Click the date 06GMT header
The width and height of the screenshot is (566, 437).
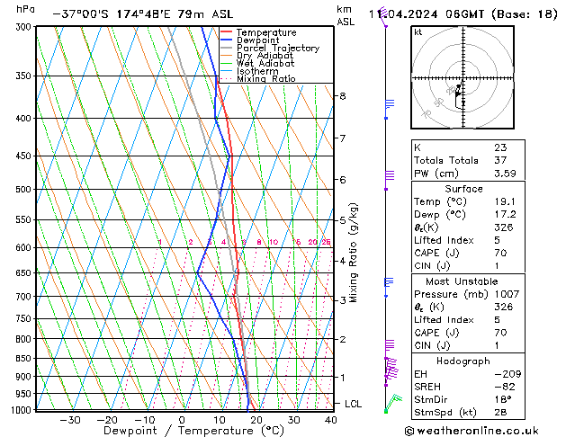tap(463, 14)
